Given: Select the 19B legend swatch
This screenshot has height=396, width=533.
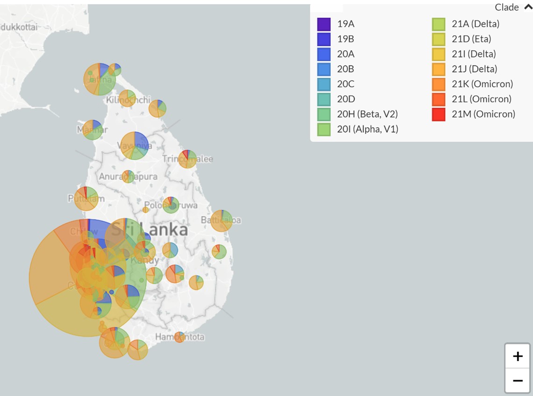Looking at the screenshot, I should point(324,39).
